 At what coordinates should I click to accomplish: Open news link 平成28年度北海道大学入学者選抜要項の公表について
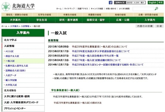[101, 51]
